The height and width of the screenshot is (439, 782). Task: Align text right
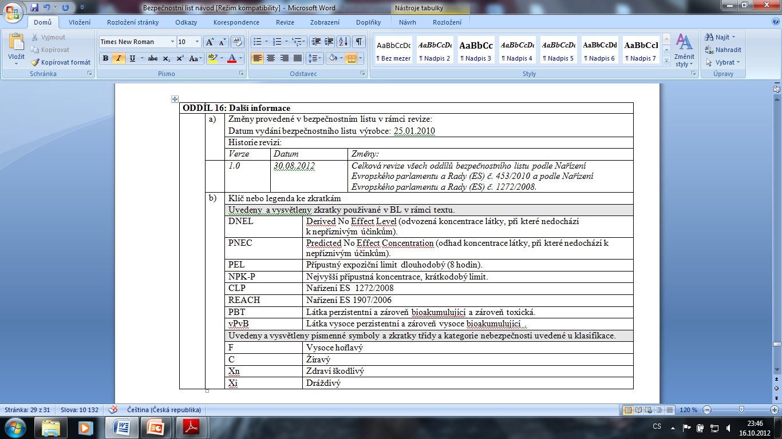click(284, 58)
